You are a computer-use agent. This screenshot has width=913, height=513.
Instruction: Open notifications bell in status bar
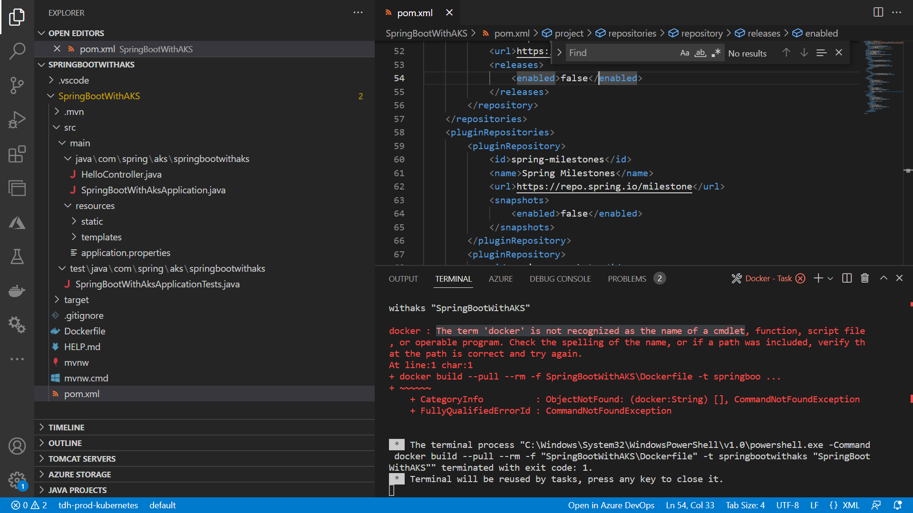898,505
